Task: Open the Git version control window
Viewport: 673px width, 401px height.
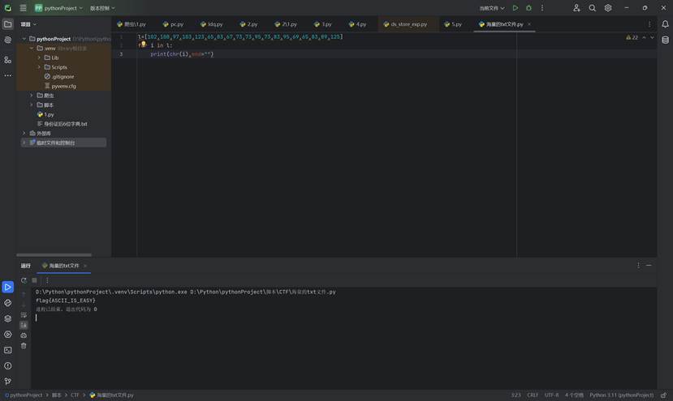Action: click(x=8, y=382)
